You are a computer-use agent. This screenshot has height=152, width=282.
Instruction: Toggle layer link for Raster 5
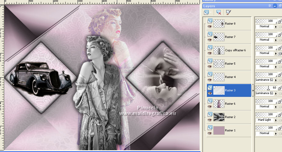(280, 61)
